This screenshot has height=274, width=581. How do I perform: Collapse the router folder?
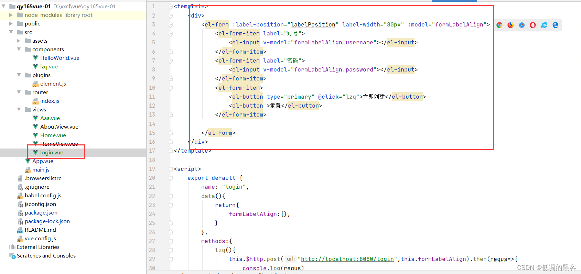pos(19,92)
